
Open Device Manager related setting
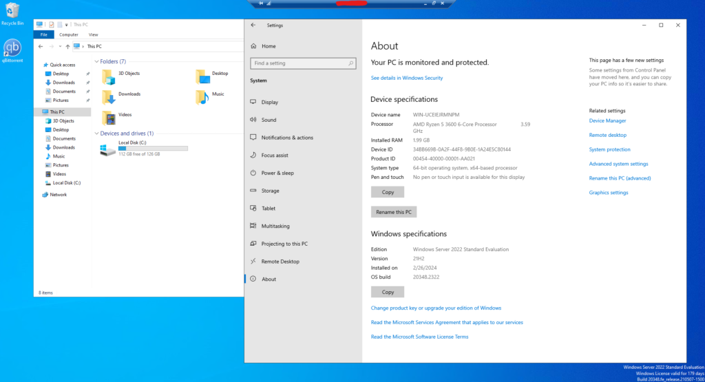click(x=607, y=120)
